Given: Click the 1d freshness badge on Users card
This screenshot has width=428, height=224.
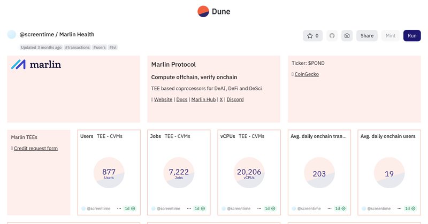Looking at the screenshot, I should (x=130, y=208).
